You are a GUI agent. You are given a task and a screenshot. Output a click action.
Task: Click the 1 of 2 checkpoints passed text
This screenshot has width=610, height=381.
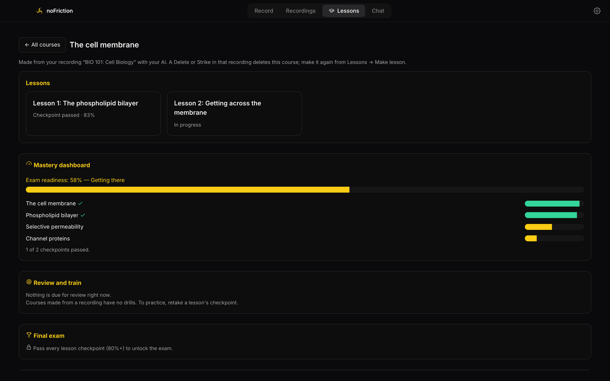coord(58,250)
